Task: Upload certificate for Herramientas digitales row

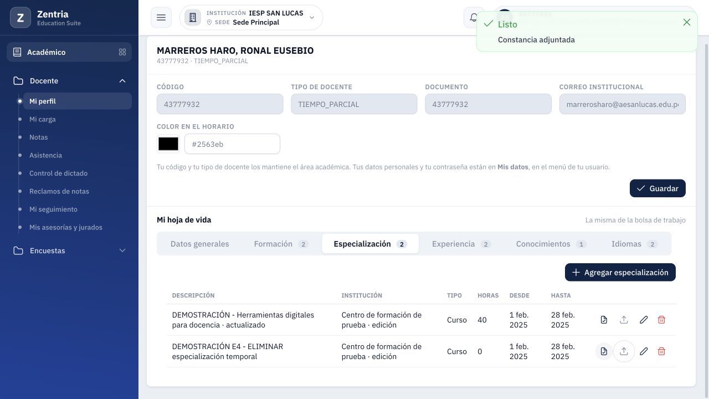Action: pyautogui.click(x=624, y=320)
